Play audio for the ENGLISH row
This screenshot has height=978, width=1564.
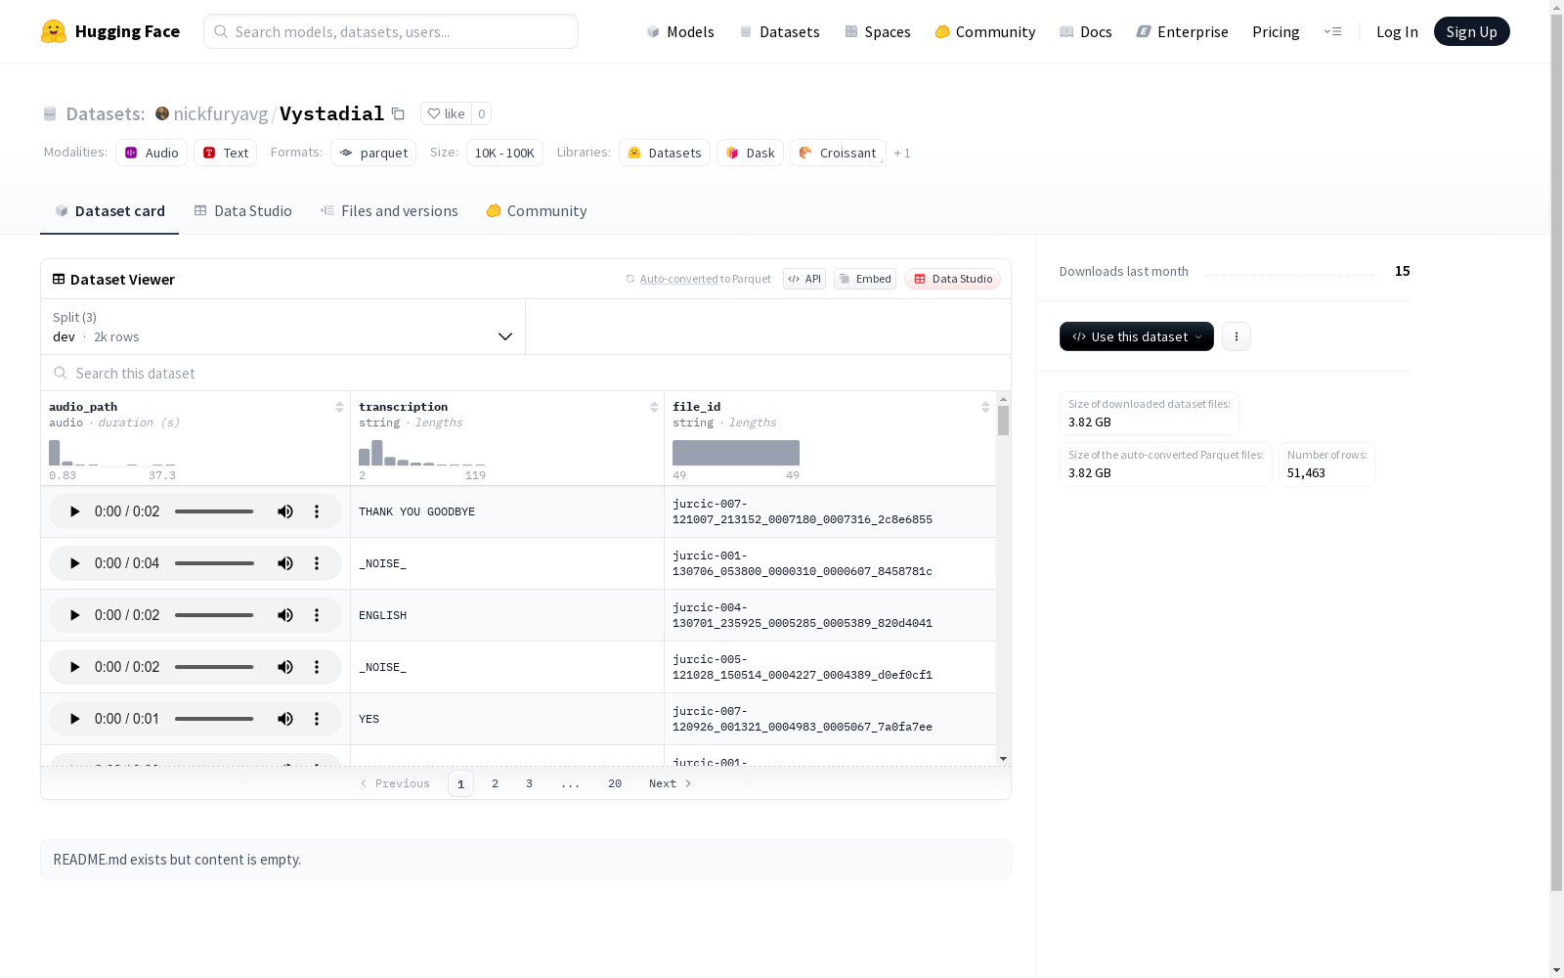(x=74, y=615)
